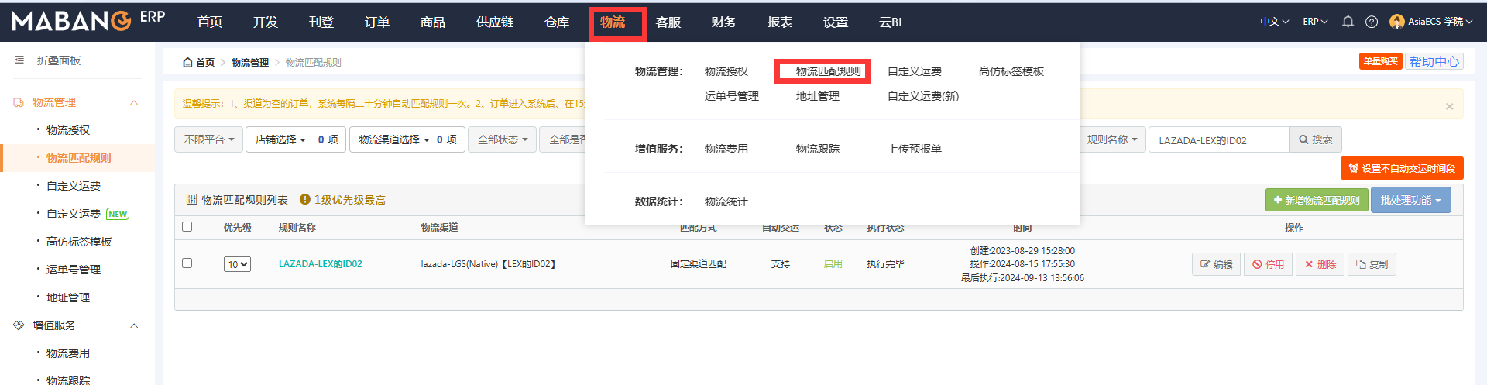Click the MABANG ERP logo
Screen dimensions: 1487x385
[x=88, y=20]
